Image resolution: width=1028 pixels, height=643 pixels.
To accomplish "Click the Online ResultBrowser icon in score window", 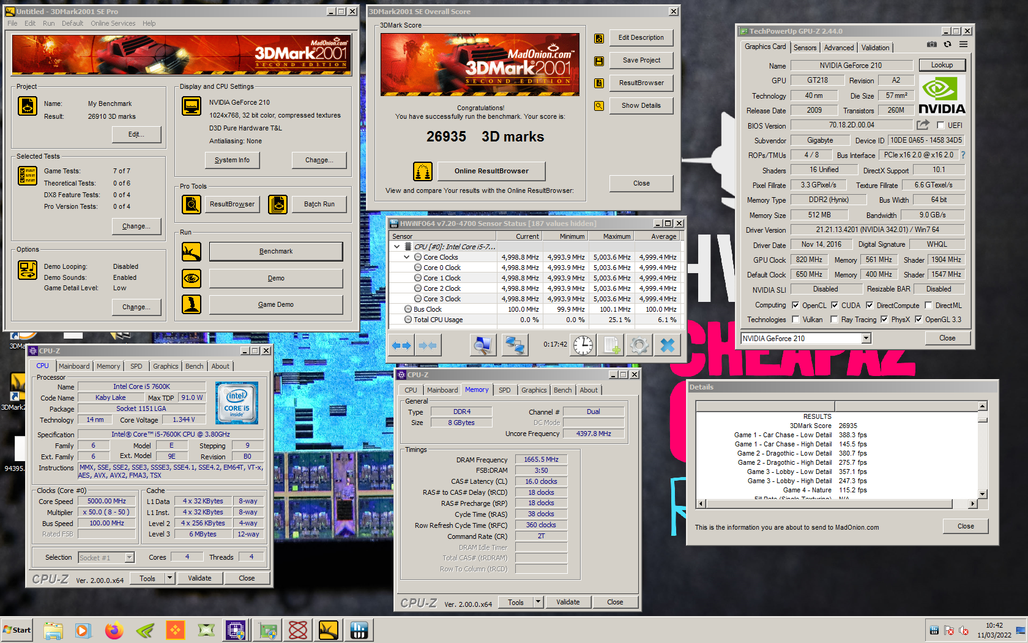I will pos(423,171).
